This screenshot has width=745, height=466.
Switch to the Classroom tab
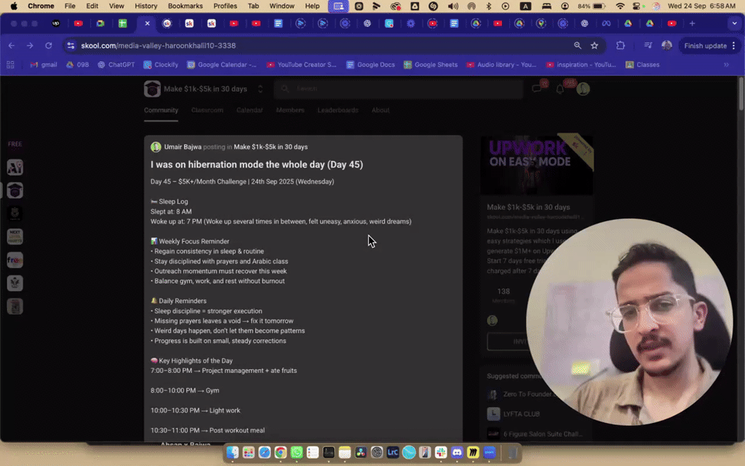(207, 110)
